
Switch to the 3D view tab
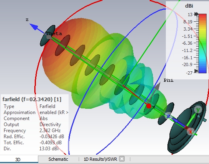click(x=18, y=160)
